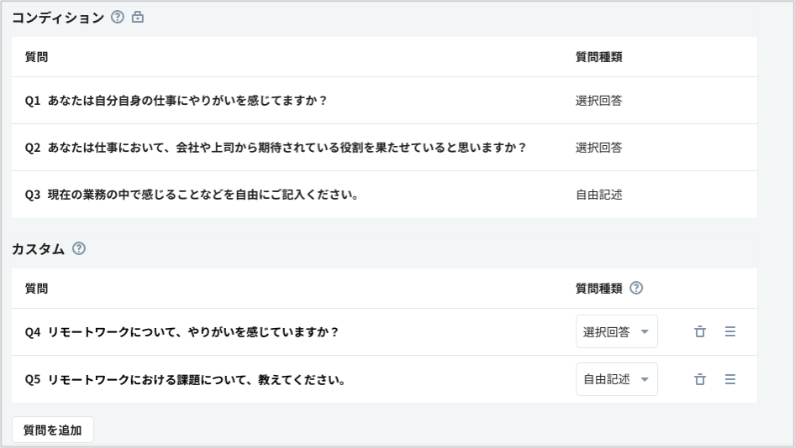Click lock icon beside コンディション heading

click(138, 17)
